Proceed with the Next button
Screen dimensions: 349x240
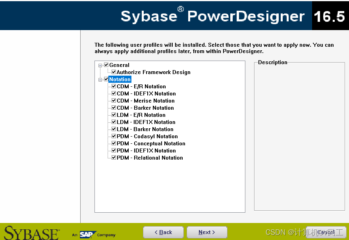[x=207, y=232]
